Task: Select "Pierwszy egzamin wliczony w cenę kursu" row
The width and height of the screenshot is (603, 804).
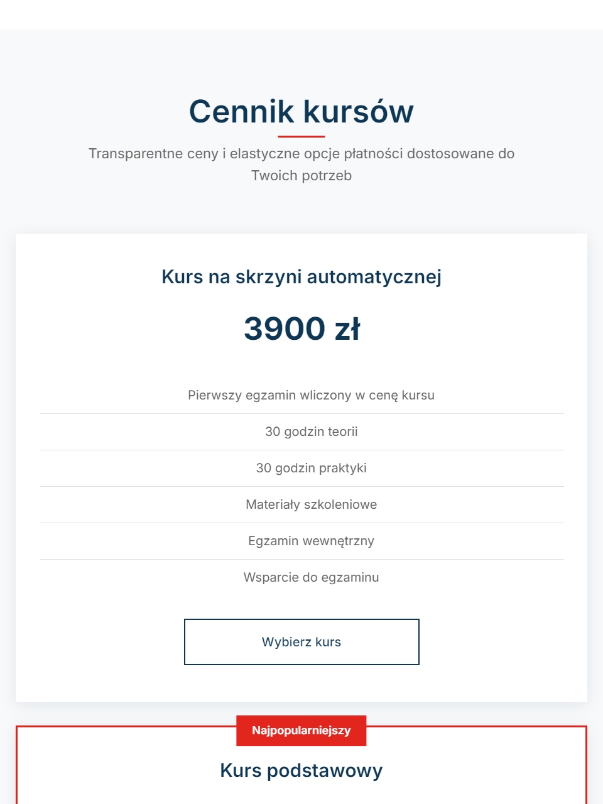Action: tap(311, 395)
